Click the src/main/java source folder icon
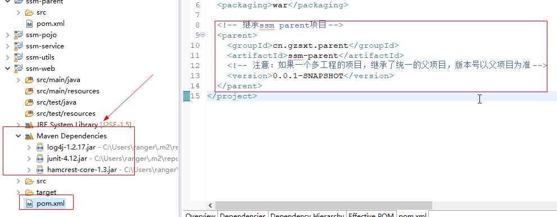557x217 pixels. click(x=29, y=80)
